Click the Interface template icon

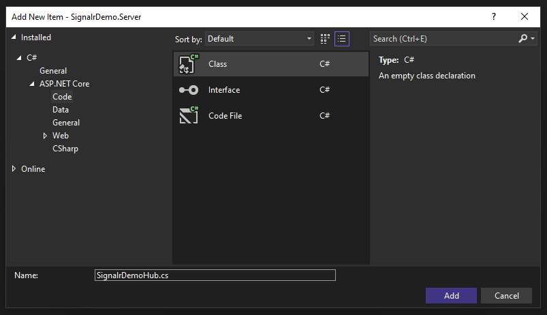coord(188,90)
